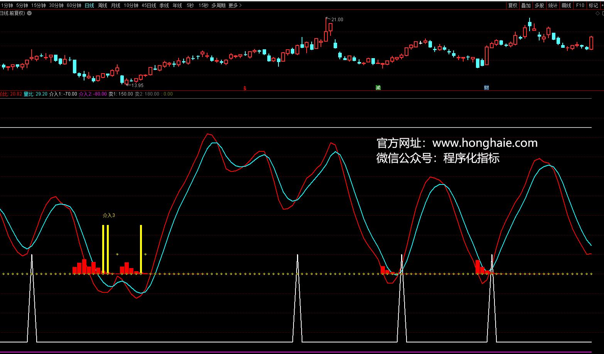
Task: Click the green 减 event marker
Action: coord(378,88)
